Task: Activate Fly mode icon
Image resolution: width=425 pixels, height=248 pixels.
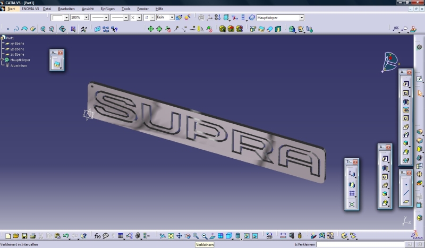Action: (163, 236)
